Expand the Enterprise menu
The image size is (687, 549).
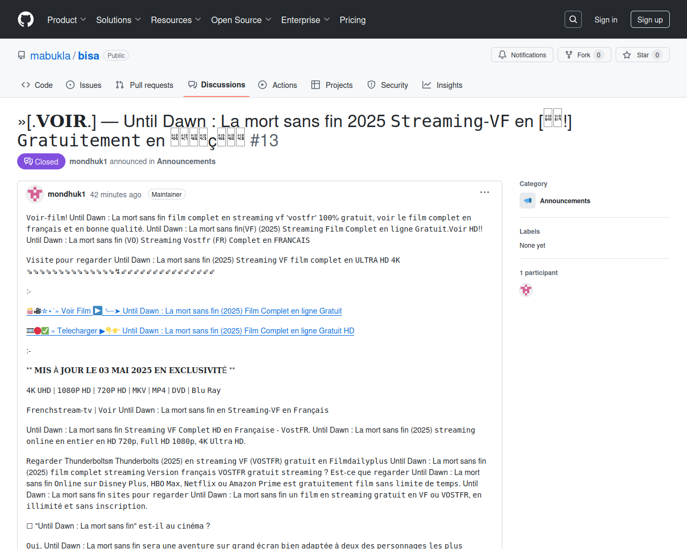[306, 20]
